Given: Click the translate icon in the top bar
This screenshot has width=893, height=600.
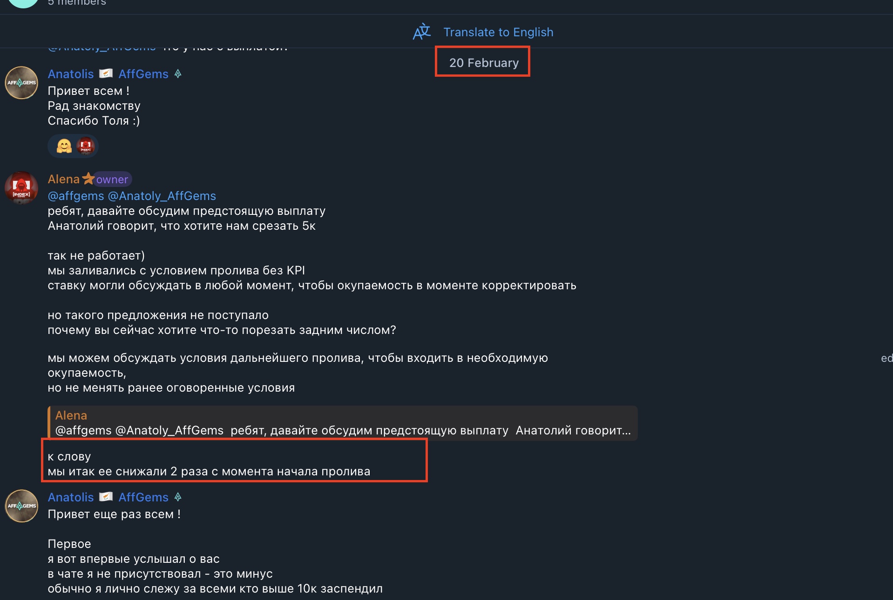Looking at the screenshot, I should tap(422, 32).
